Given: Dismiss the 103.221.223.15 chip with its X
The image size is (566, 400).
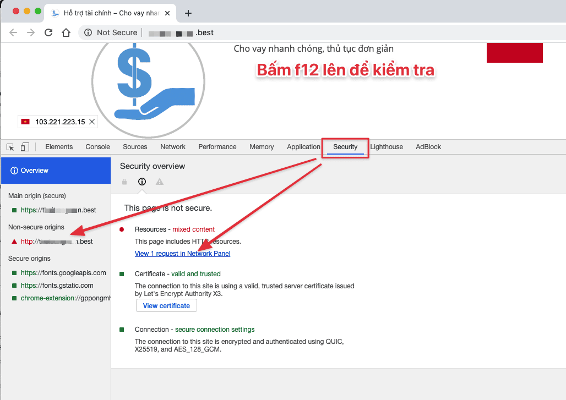Looking at the screenshot, I should coord(91,122).
